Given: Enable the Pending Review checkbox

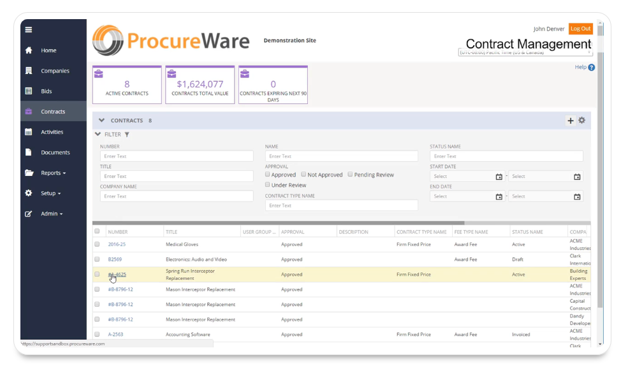Looking at the screenshot, I should [350, 175].
